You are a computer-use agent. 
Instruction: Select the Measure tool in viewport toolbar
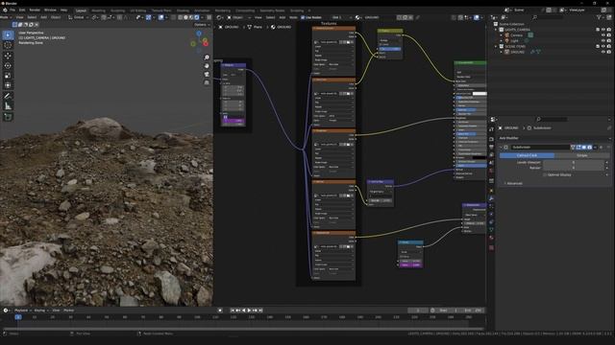tap(8, 106)
